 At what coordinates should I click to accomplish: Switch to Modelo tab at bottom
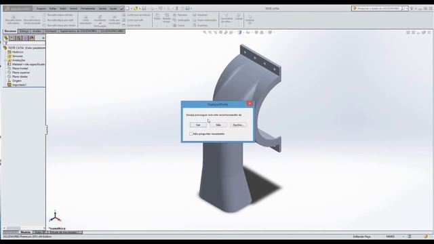[25, 232]
